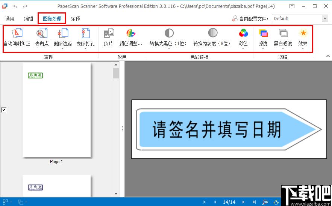Select the Page 1 thumbnail

[x=56, y=110]
